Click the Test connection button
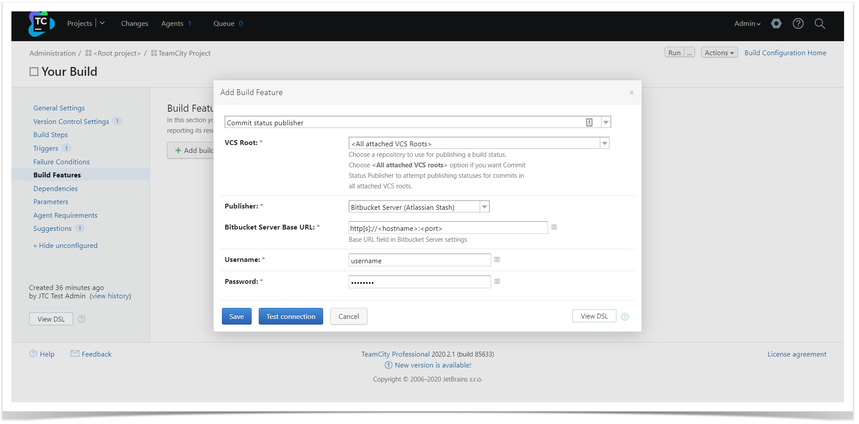 (x=291, y=316)
